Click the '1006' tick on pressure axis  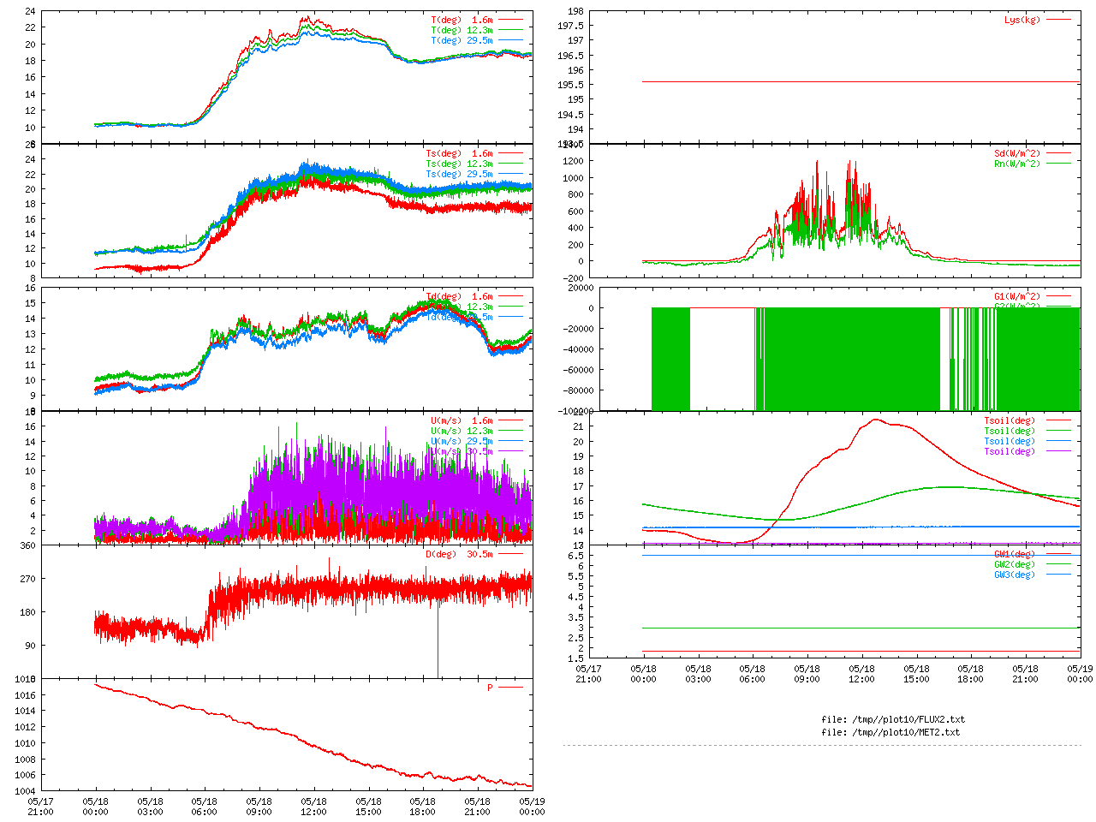pyautogui.click(x=26, y=776)
